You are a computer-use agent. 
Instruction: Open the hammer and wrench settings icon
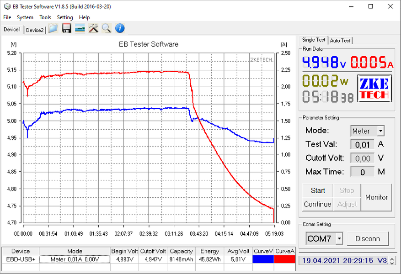pyautogui.click(x=93, y=29)
